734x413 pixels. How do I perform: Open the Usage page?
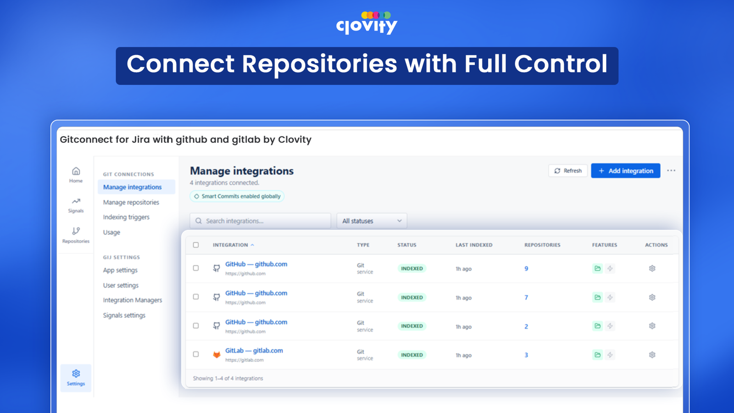[x=111, y=232]
